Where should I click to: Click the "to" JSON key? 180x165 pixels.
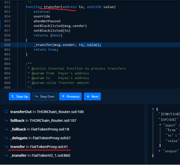[x=170, y=135]
